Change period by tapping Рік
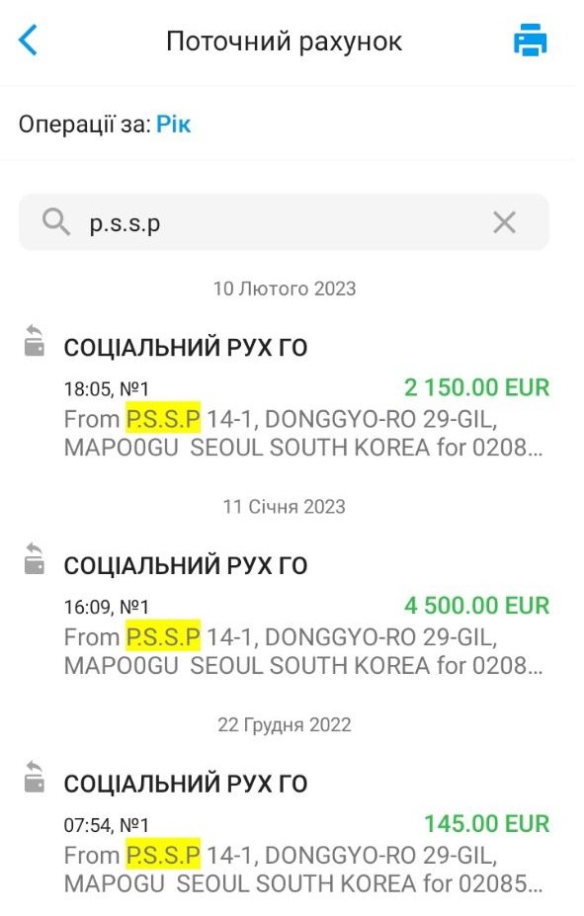This screenshot has height=916, width=584. (x=174, y=125)
